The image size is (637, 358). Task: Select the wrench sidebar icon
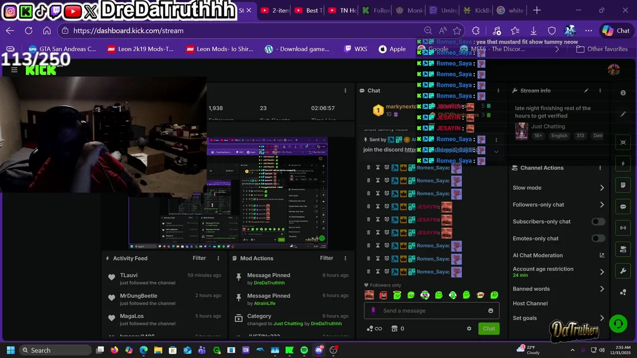(623, 271)
